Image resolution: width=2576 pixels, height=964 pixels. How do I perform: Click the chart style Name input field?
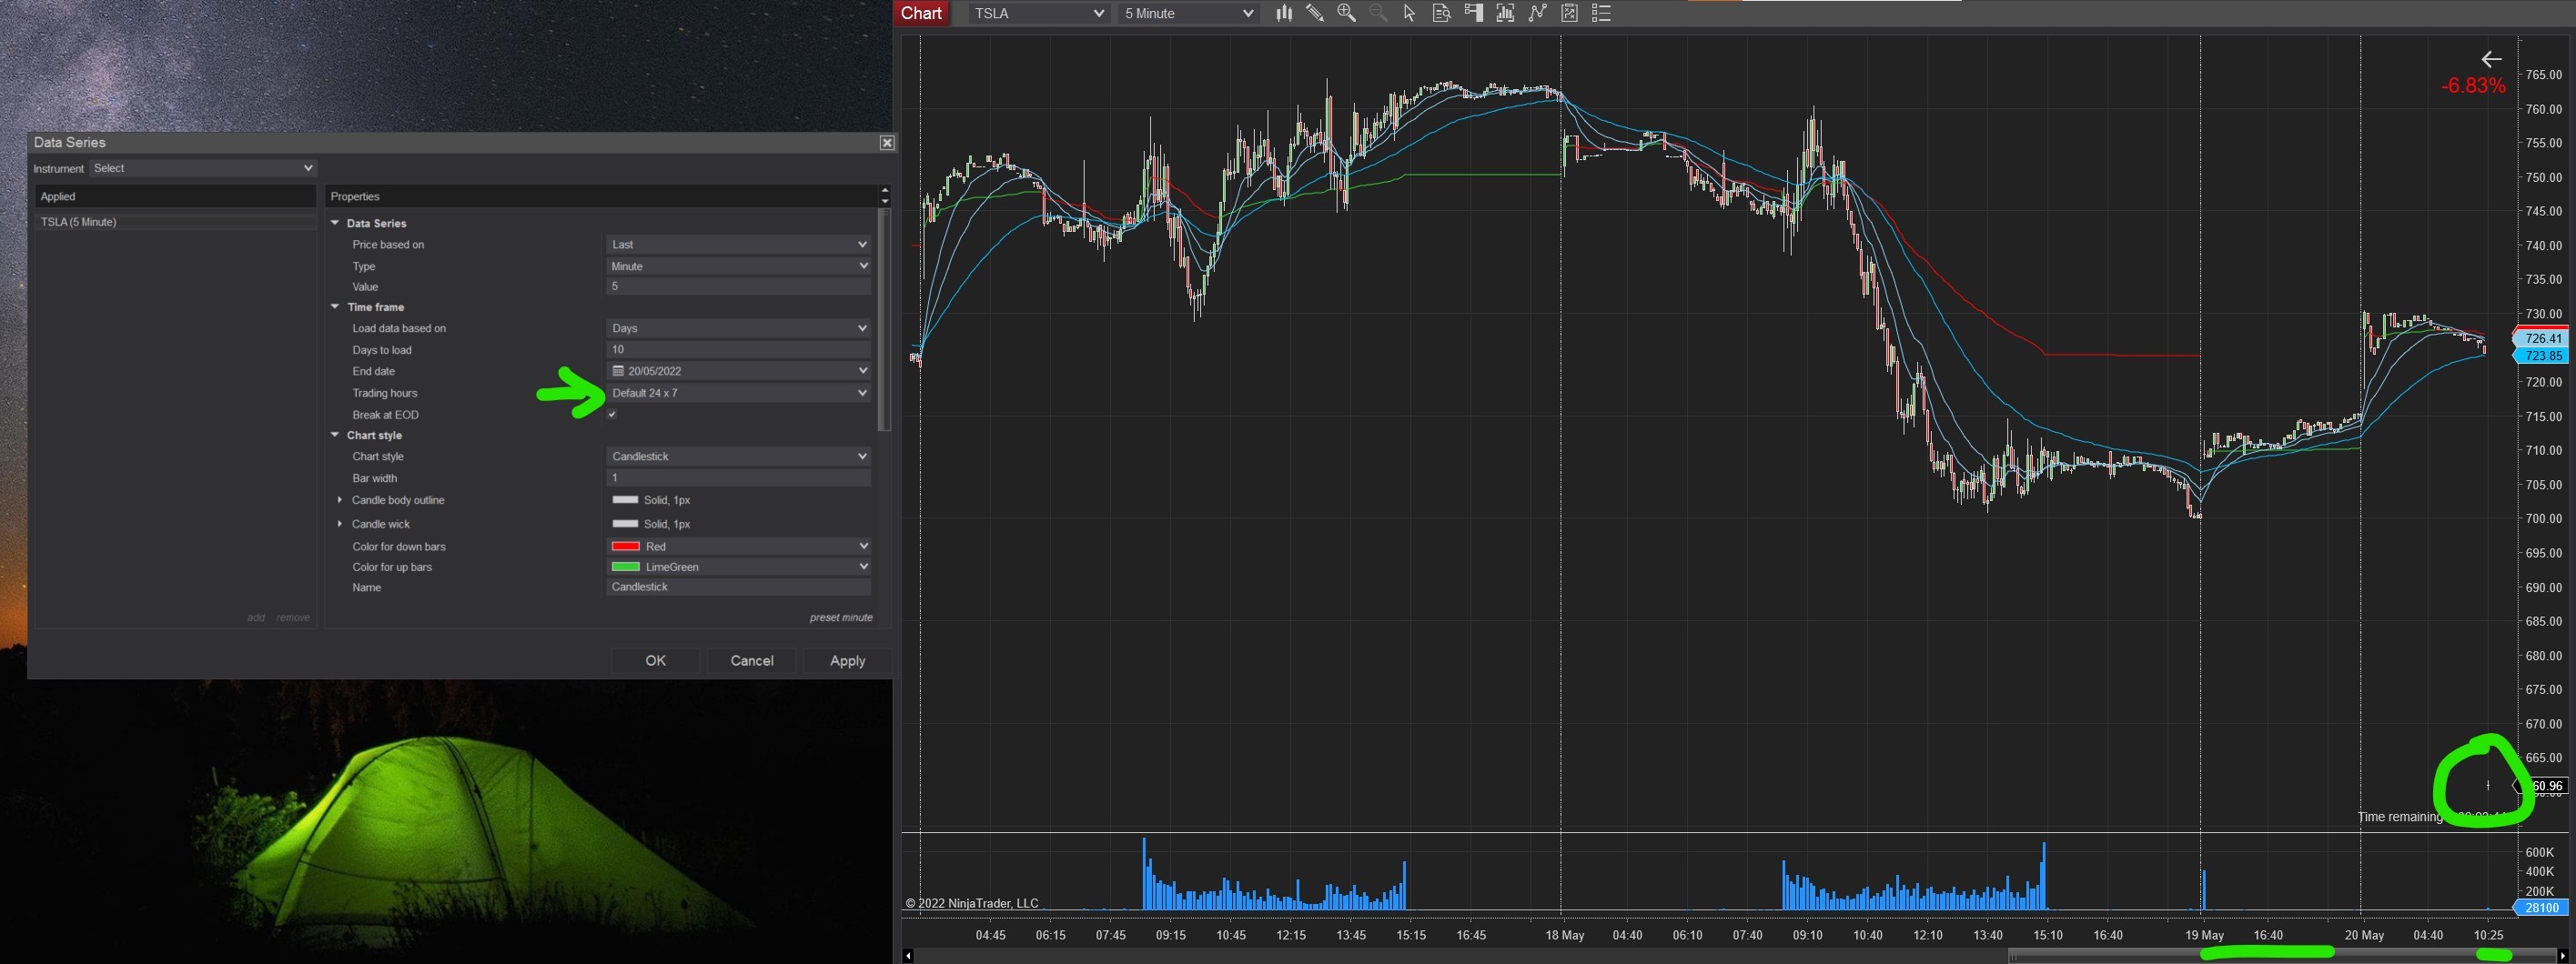click(739, 587)
